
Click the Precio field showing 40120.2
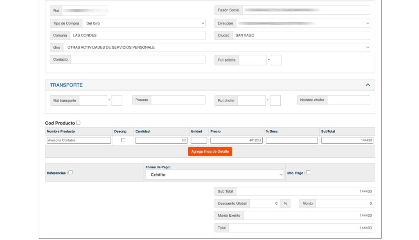tap(236, 140)
